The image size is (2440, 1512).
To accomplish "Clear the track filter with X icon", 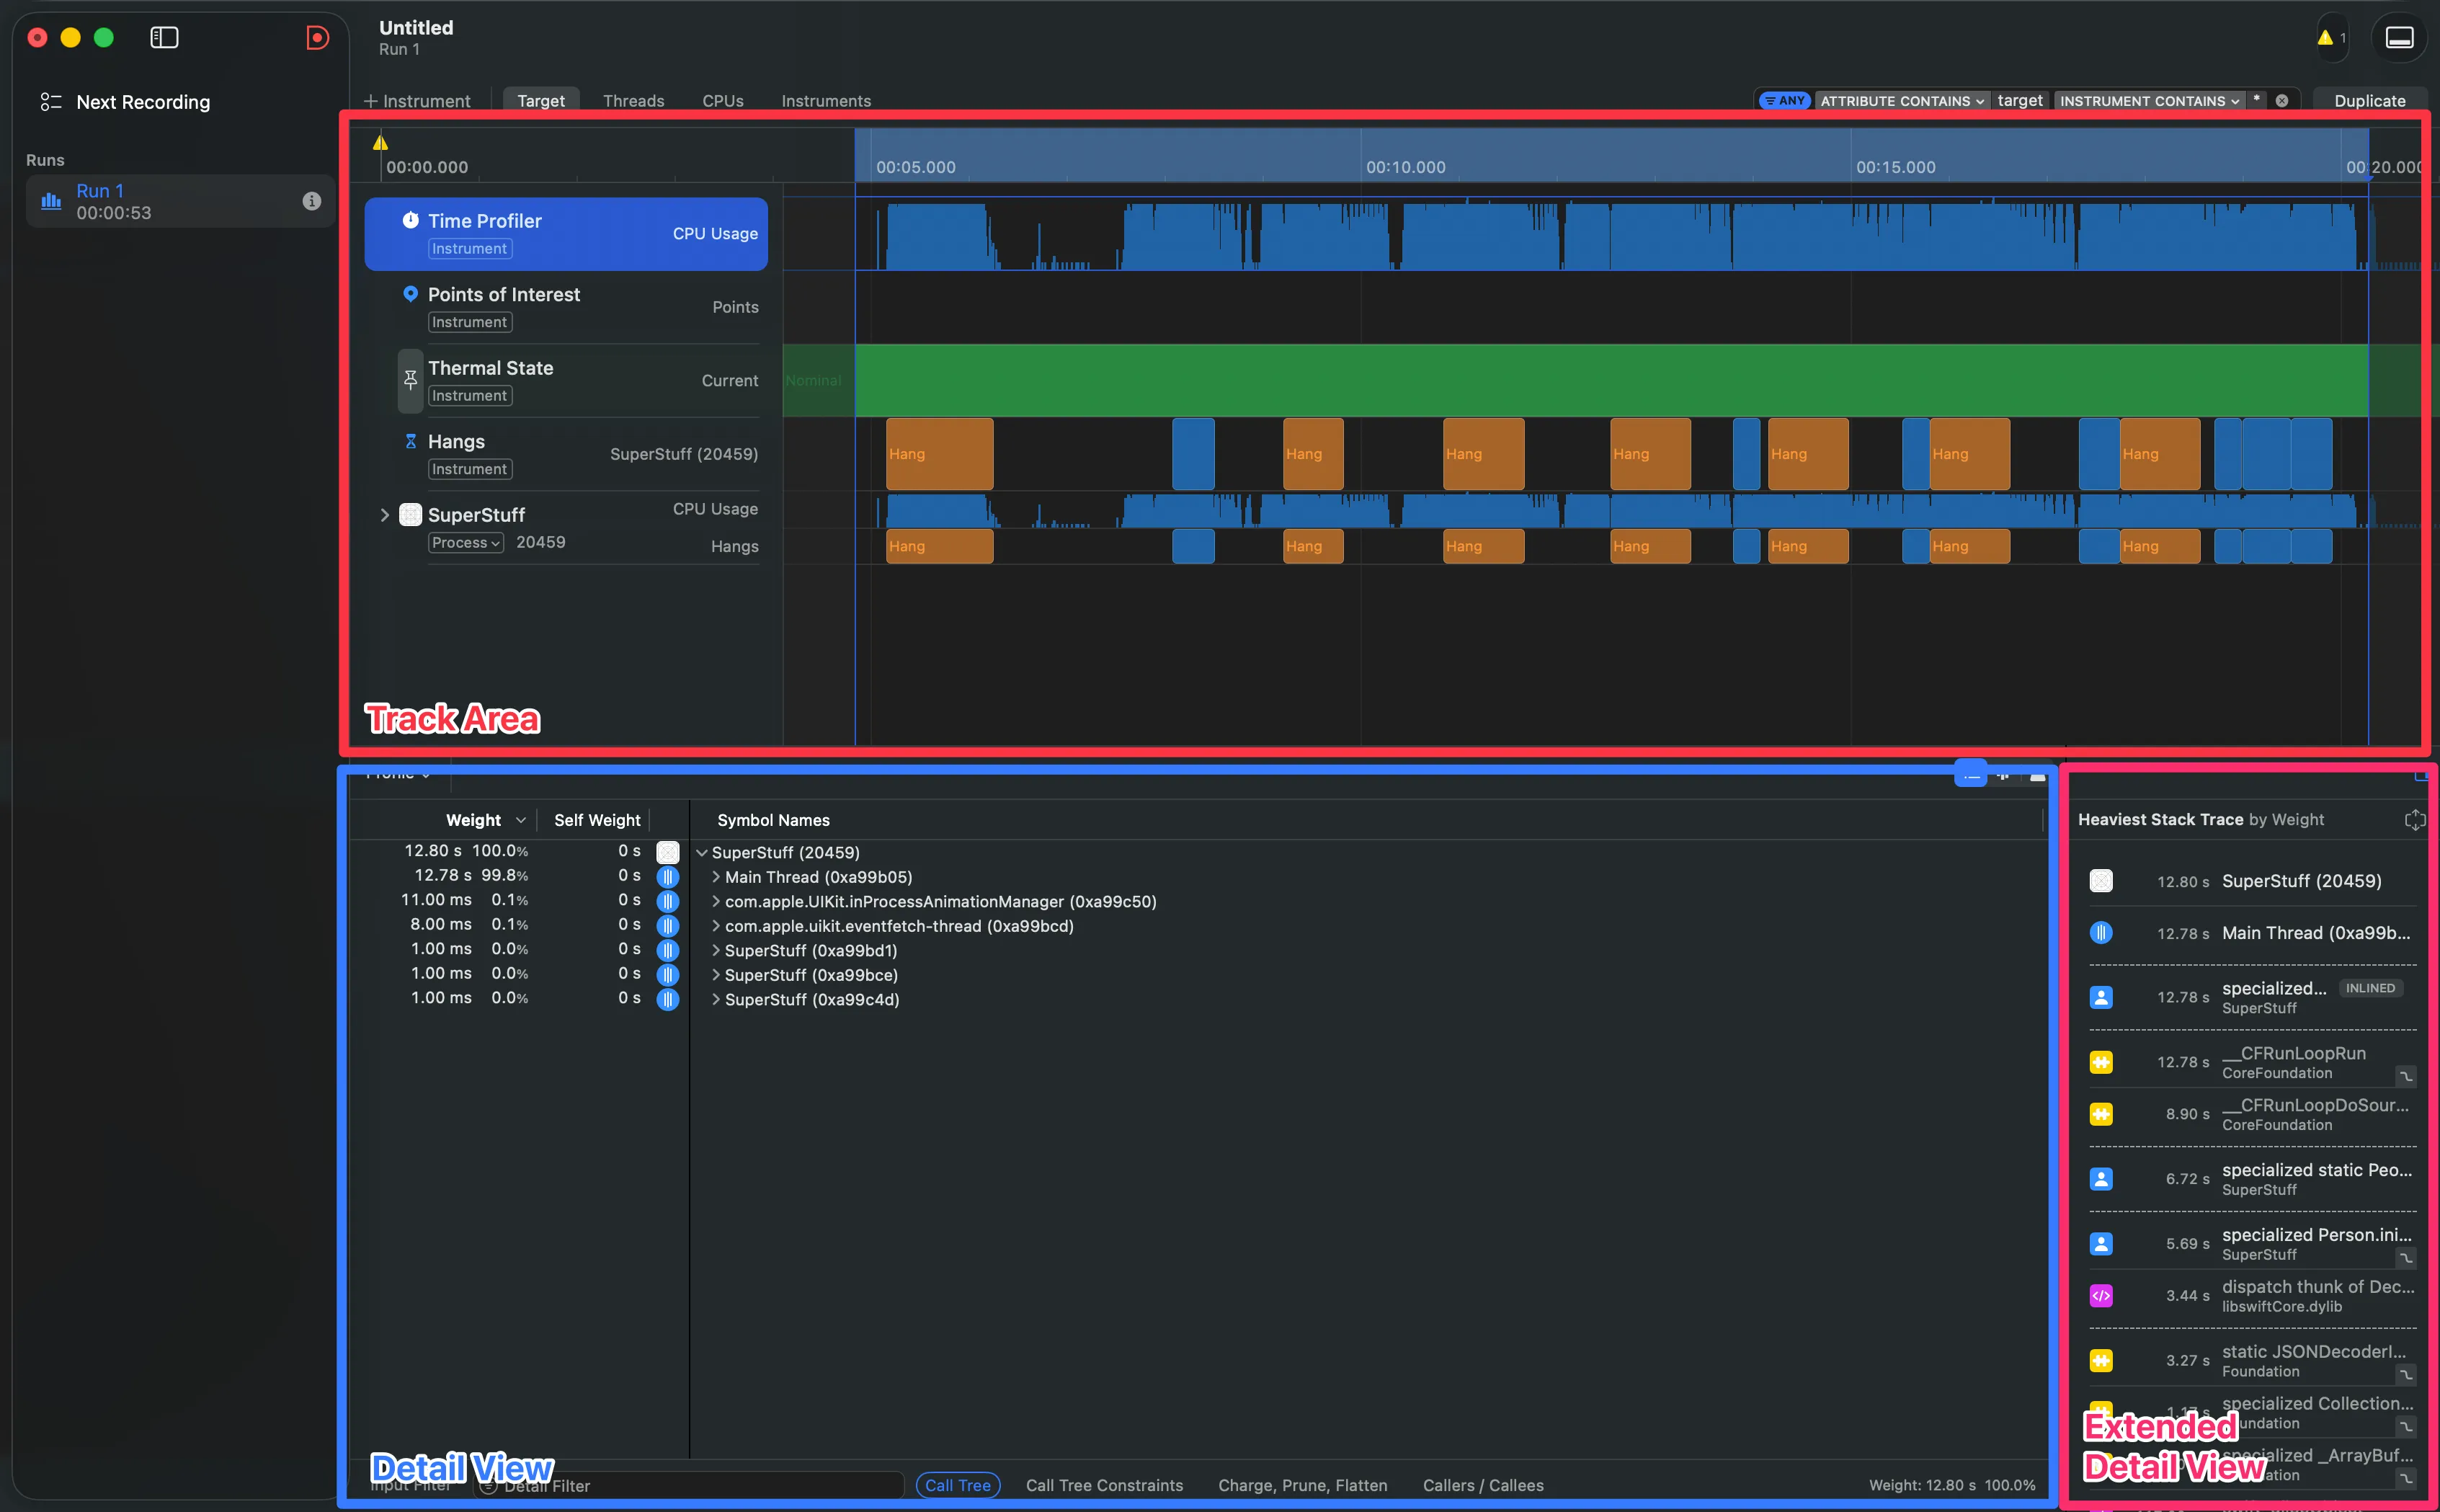I will click(x=2282, y=101).
